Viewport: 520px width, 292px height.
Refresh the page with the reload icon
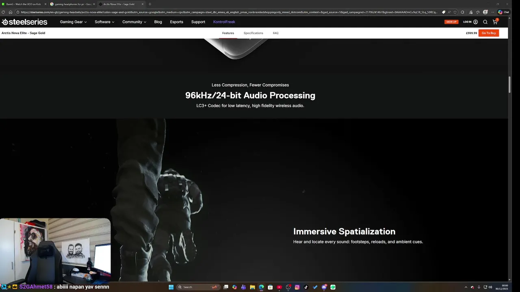[x=4, y=12]
